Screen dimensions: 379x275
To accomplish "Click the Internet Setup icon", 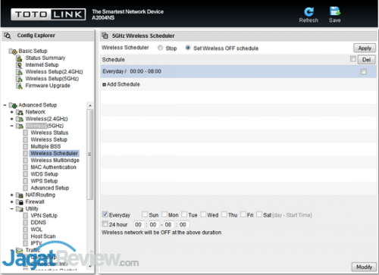I will click(19, 65).
